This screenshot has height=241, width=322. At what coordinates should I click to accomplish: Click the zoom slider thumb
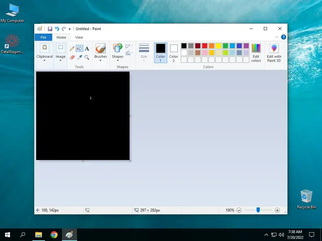258,210
